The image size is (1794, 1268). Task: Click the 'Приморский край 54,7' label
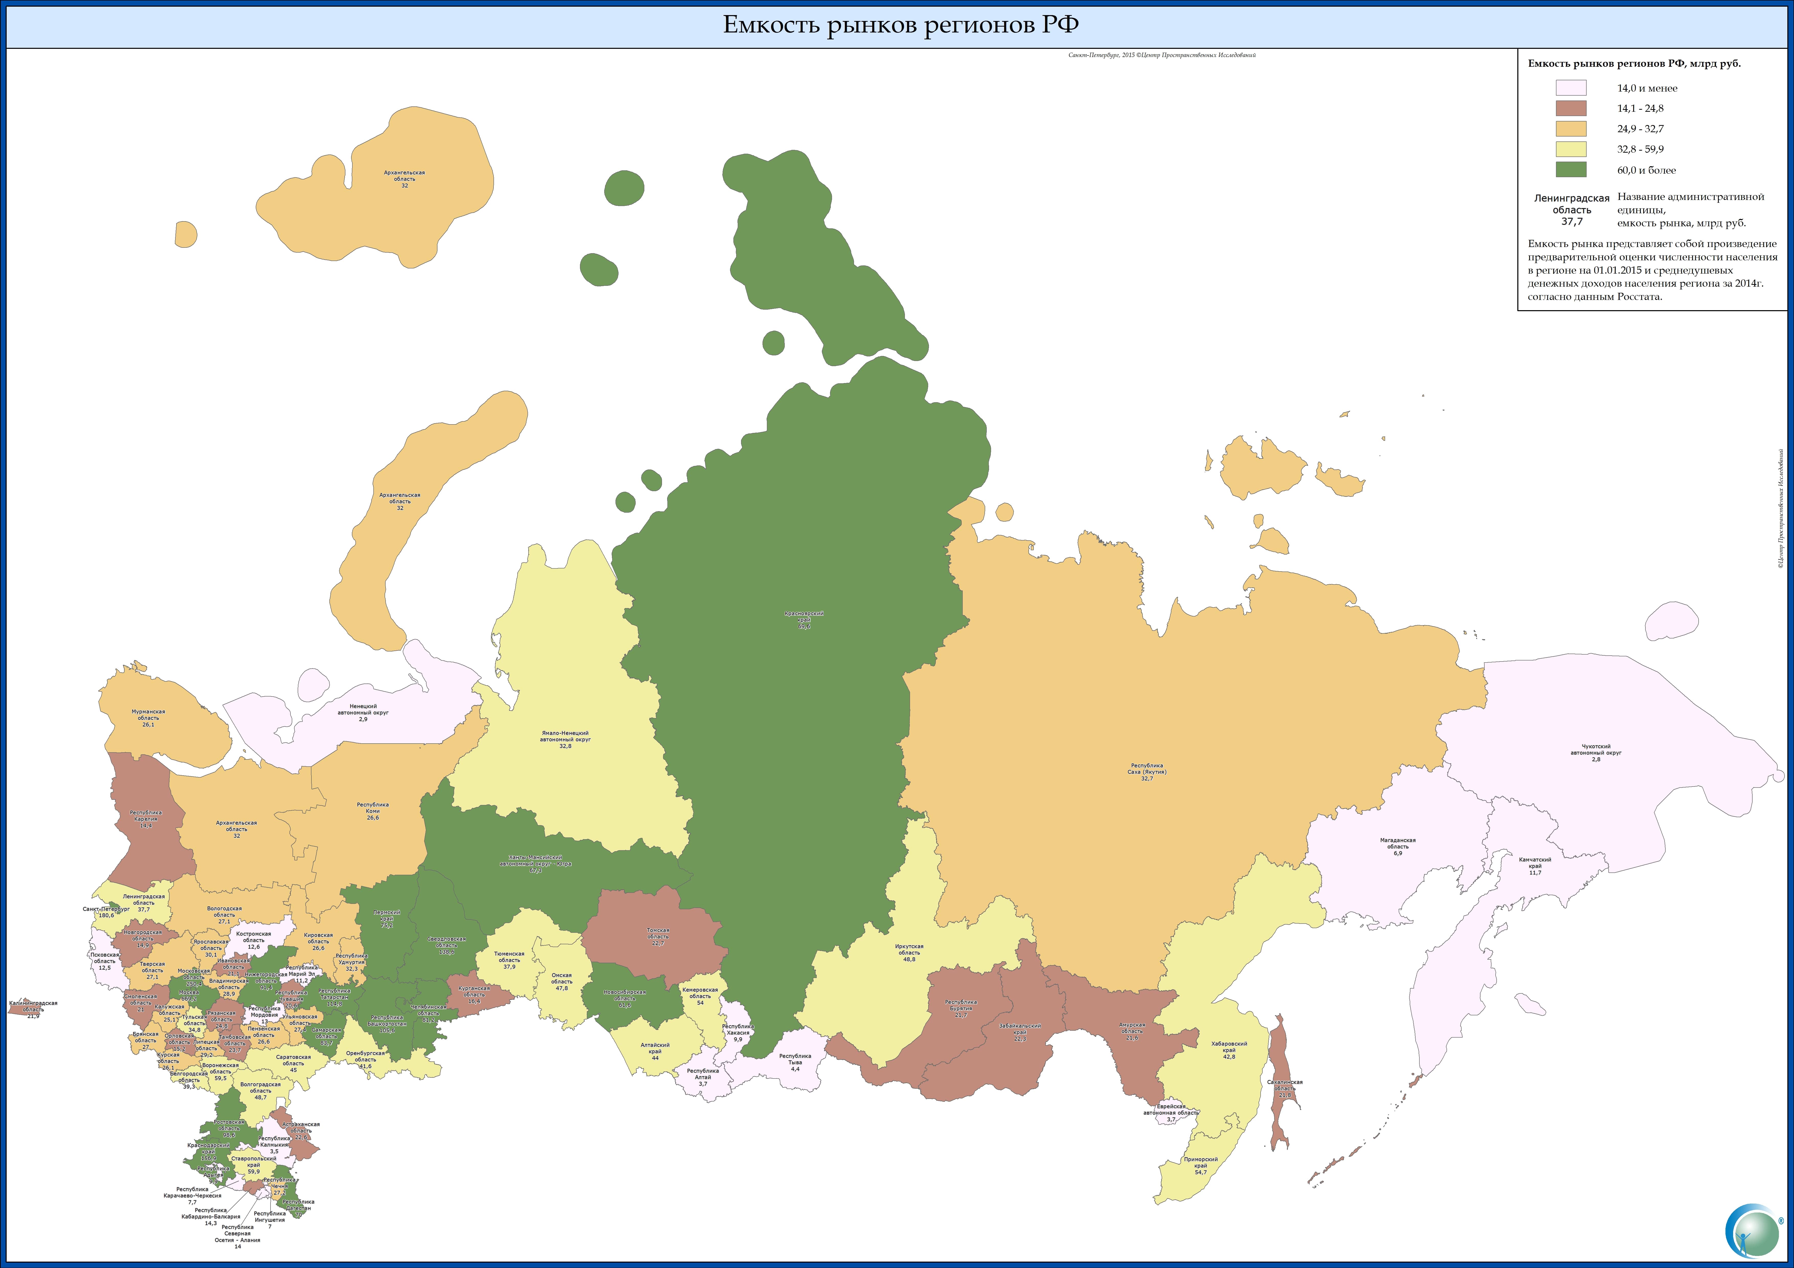pos(1201,1166)
